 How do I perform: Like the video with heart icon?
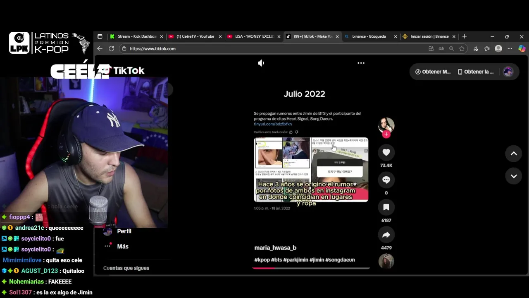coord(386,152)
